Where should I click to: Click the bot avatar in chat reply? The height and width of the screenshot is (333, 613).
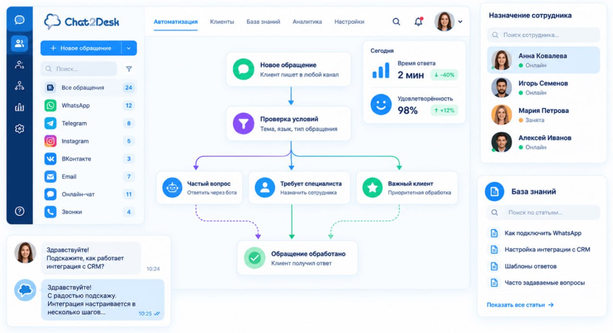point(25,289)
